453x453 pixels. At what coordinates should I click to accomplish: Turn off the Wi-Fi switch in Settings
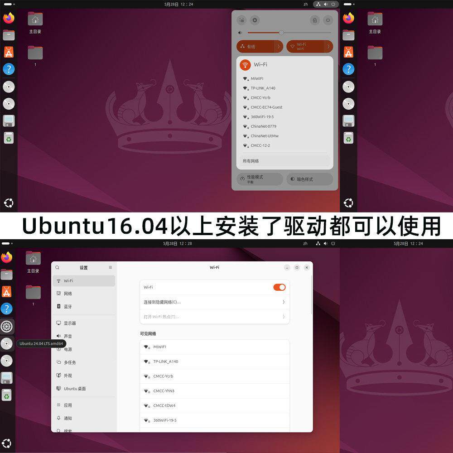pos(280,287)
